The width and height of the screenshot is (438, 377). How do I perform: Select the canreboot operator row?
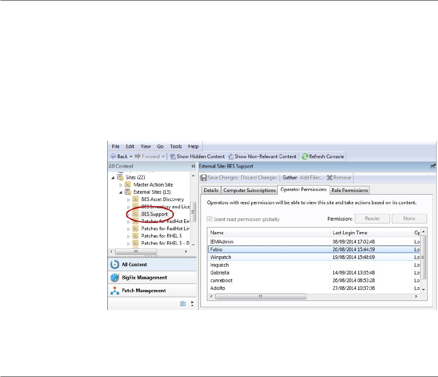[314, 280]
